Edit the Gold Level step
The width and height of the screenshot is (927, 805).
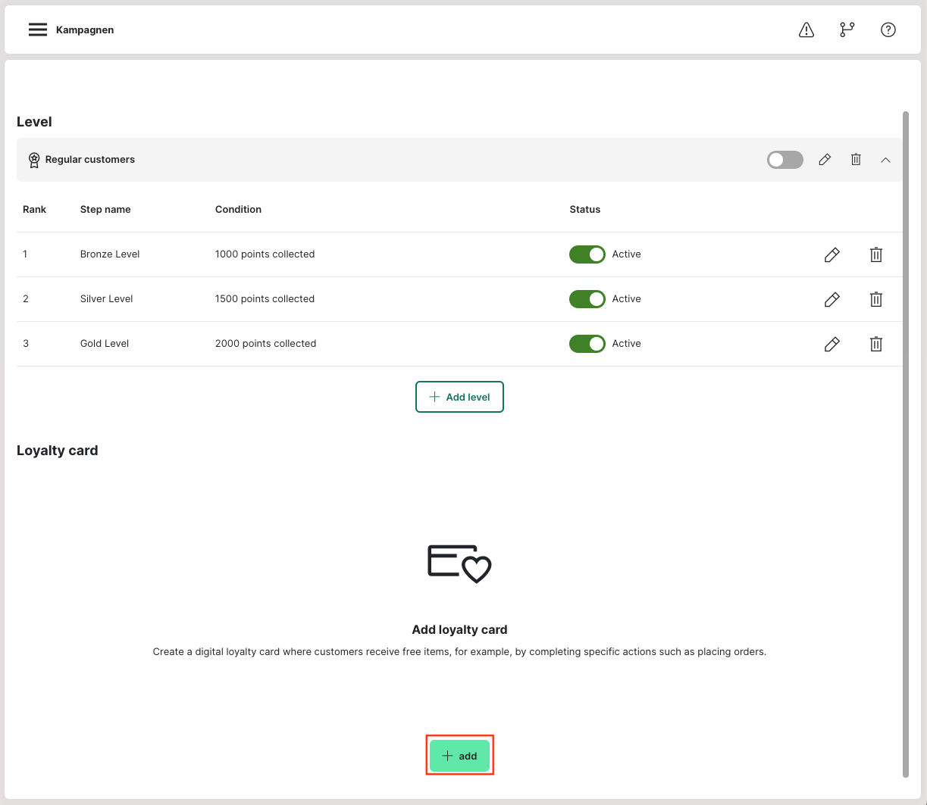831,344
